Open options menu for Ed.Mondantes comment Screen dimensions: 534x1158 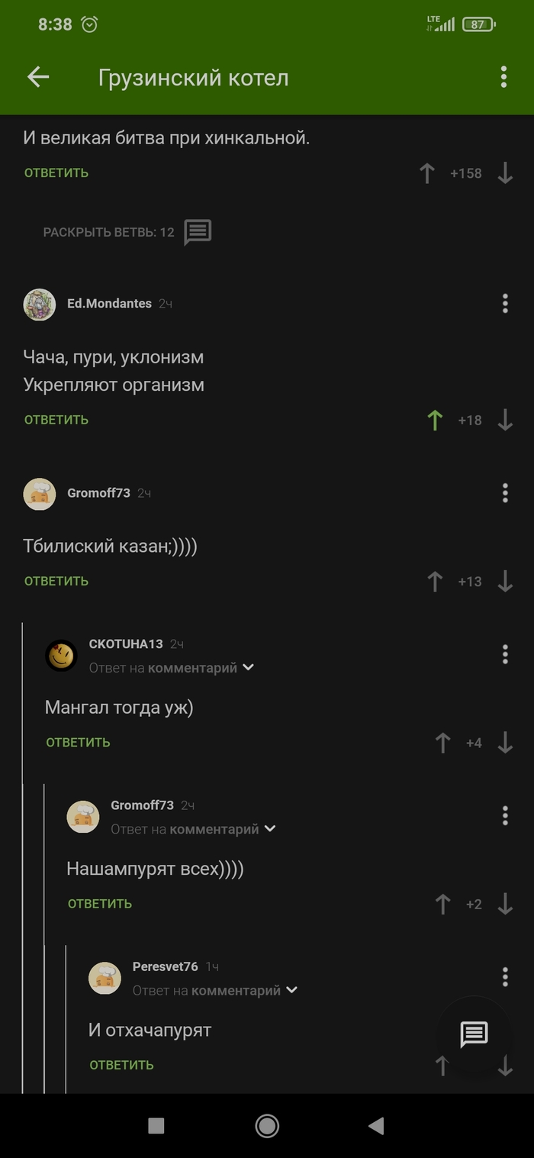505,304
